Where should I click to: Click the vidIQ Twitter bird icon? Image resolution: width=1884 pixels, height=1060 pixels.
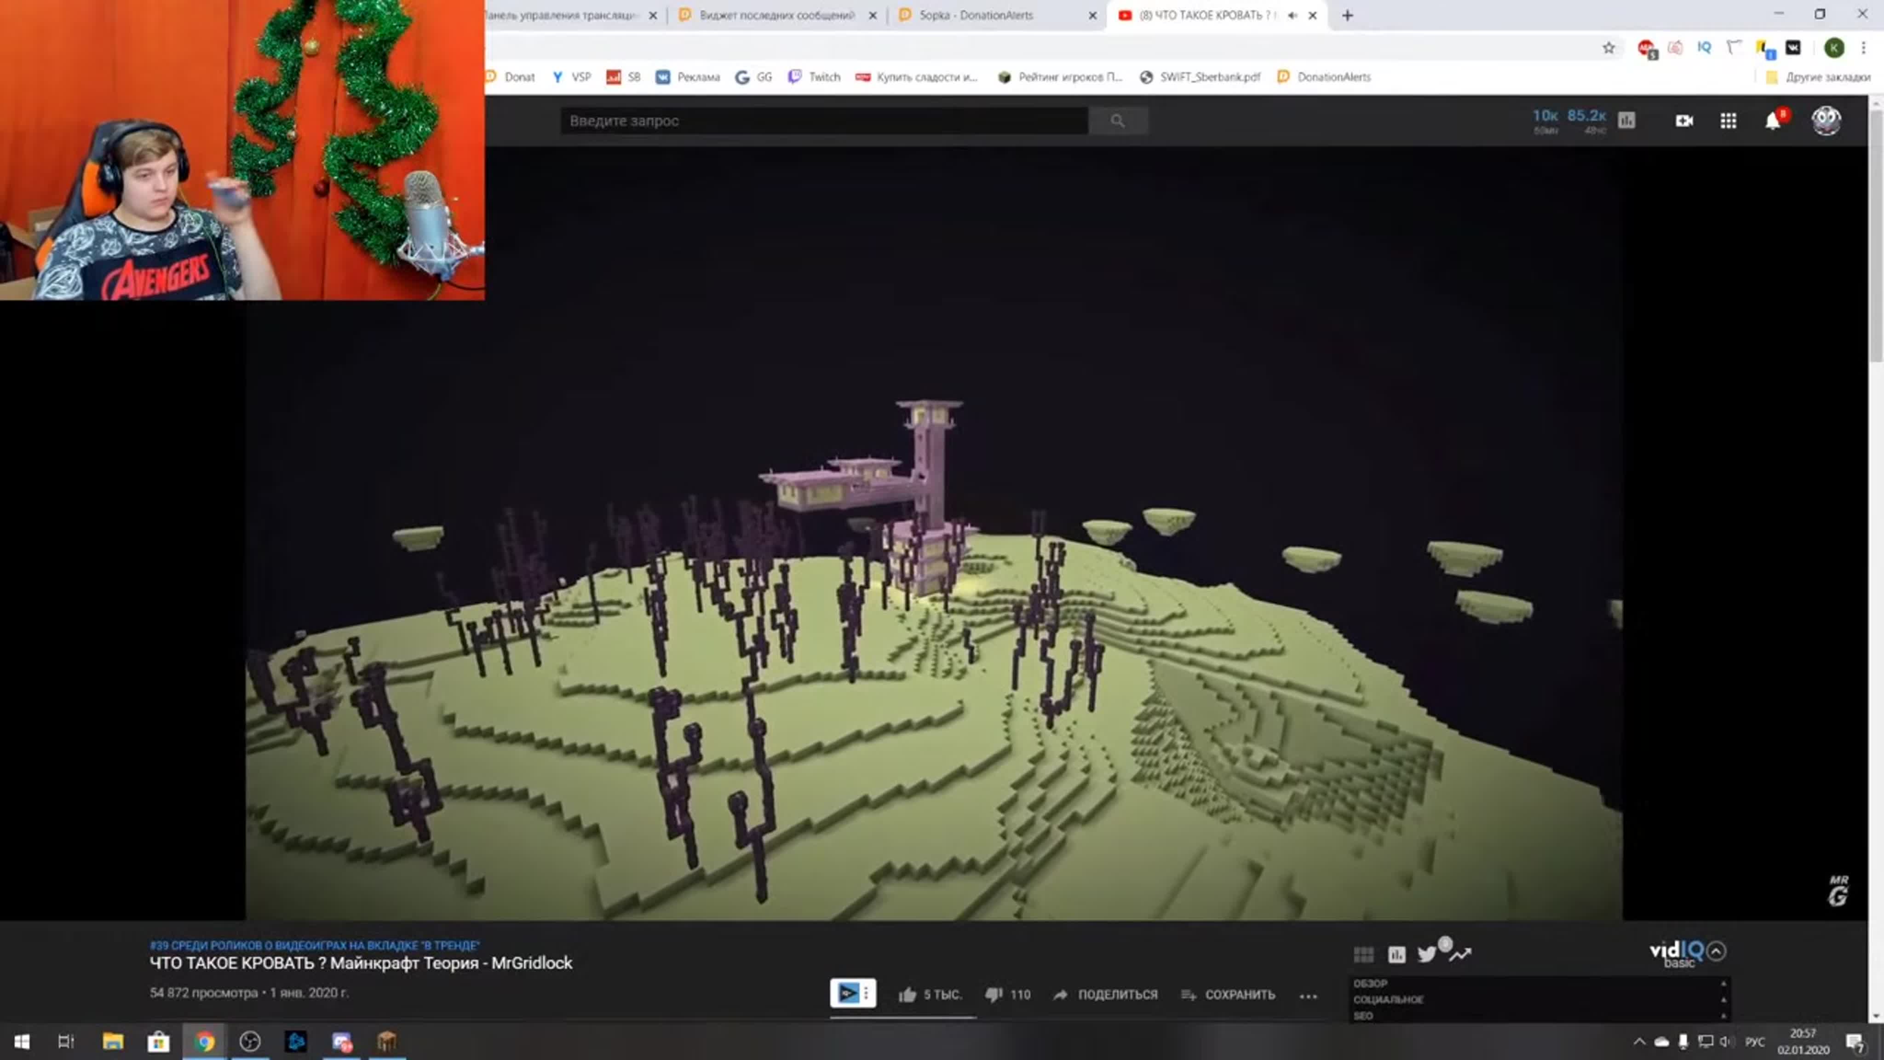click(1428, 954)
